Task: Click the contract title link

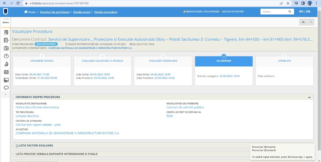Action: (181, 39)
